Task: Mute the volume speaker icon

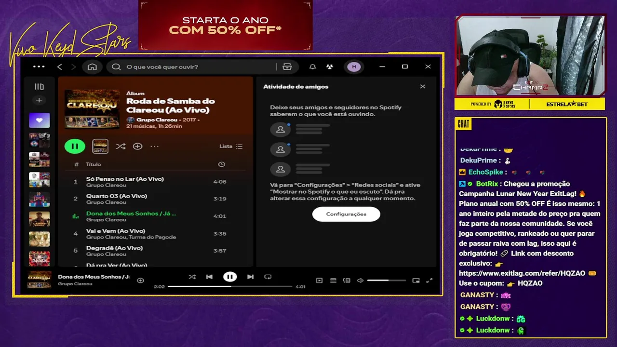Action: [360, 280]
